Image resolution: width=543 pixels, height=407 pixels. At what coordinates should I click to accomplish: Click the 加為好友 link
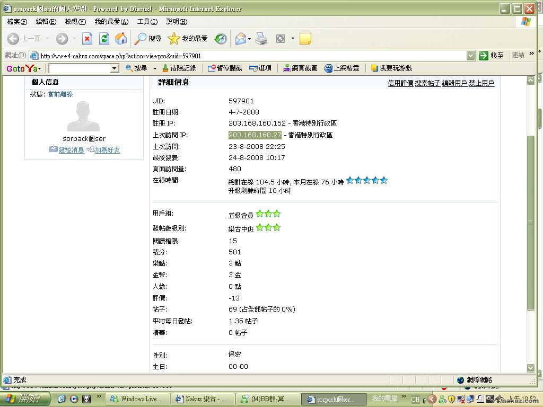[x=107, y=150]
